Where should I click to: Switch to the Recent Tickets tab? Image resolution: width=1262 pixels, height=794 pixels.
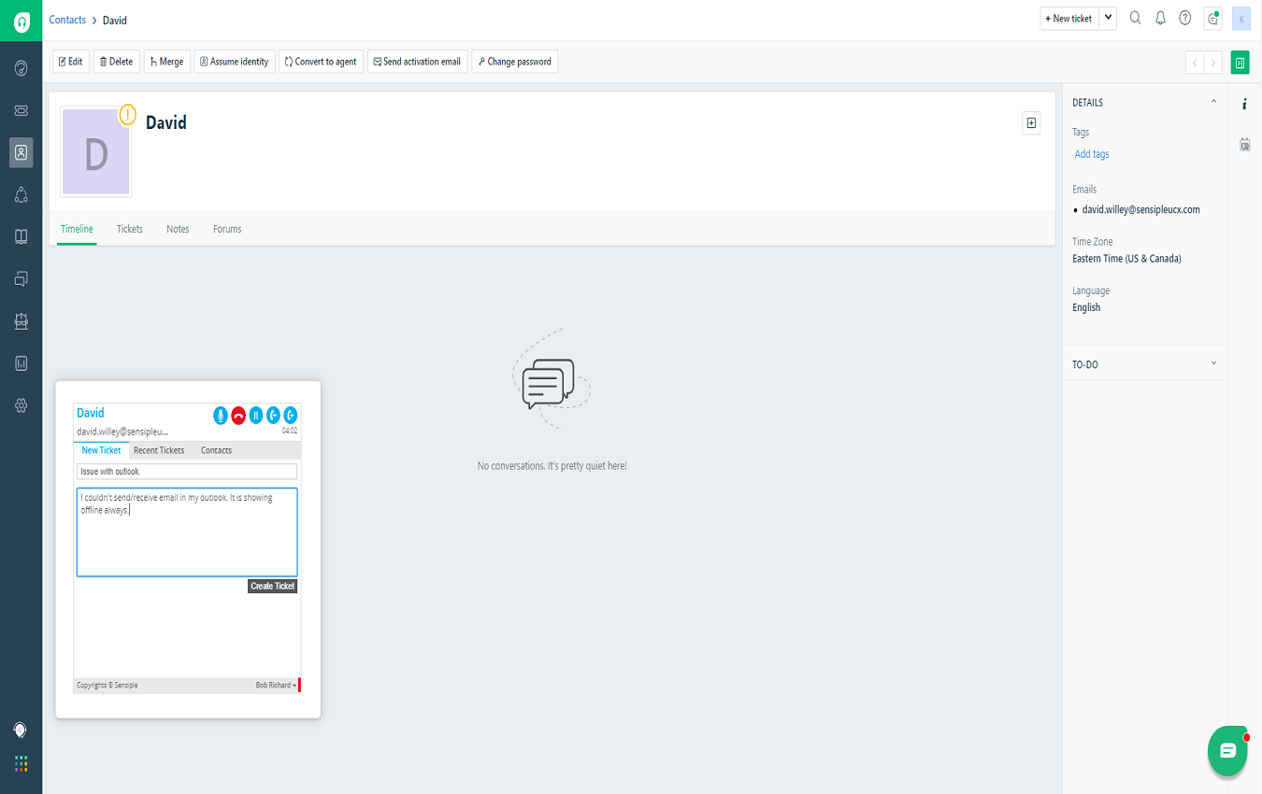tap(159, 449)
